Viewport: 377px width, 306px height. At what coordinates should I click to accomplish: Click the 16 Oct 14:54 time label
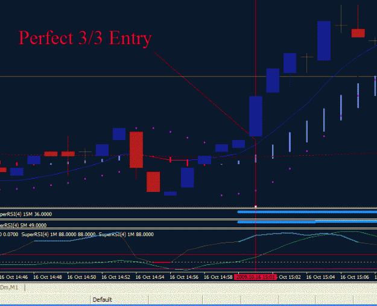pyautogui.click(x=150, y=277)
